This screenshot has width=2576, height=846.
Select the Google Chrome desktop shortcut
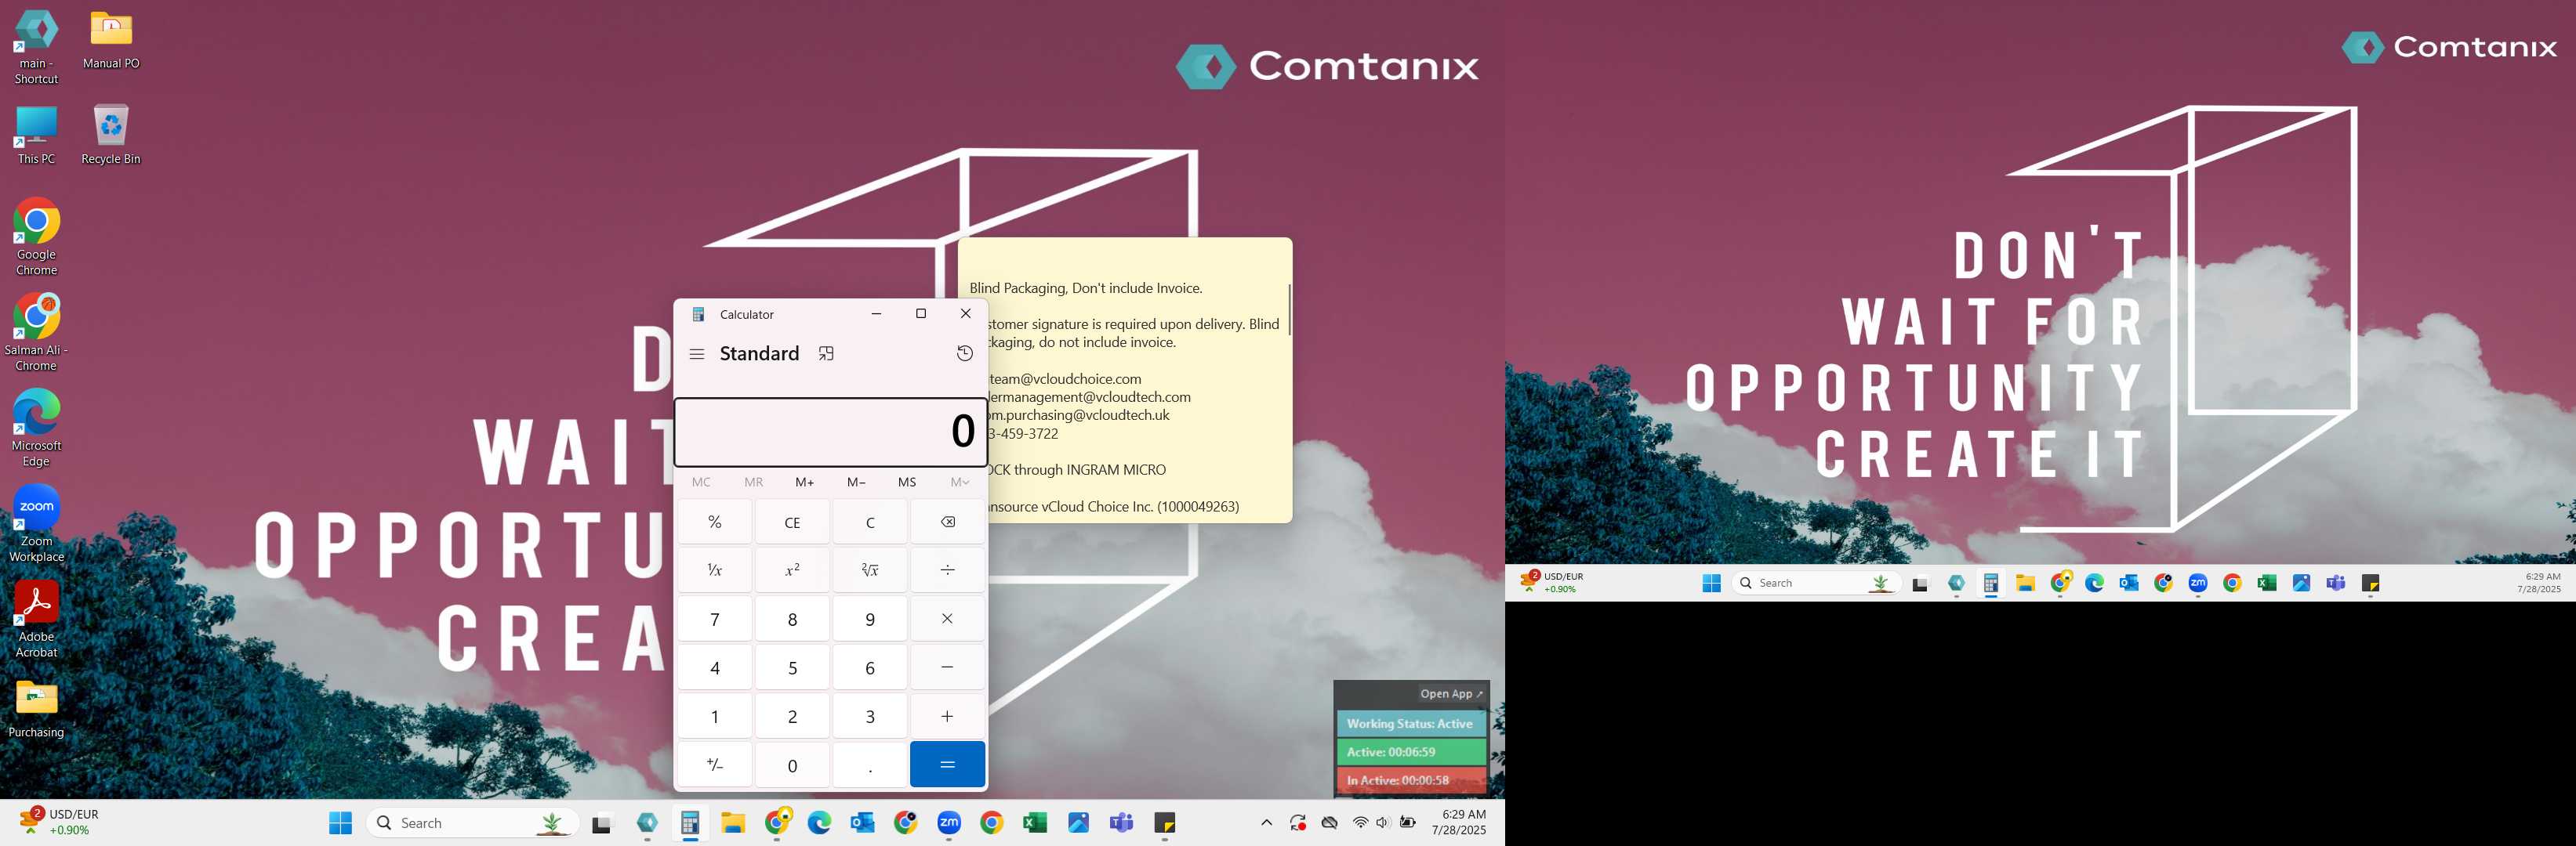[x=36, y=237]
